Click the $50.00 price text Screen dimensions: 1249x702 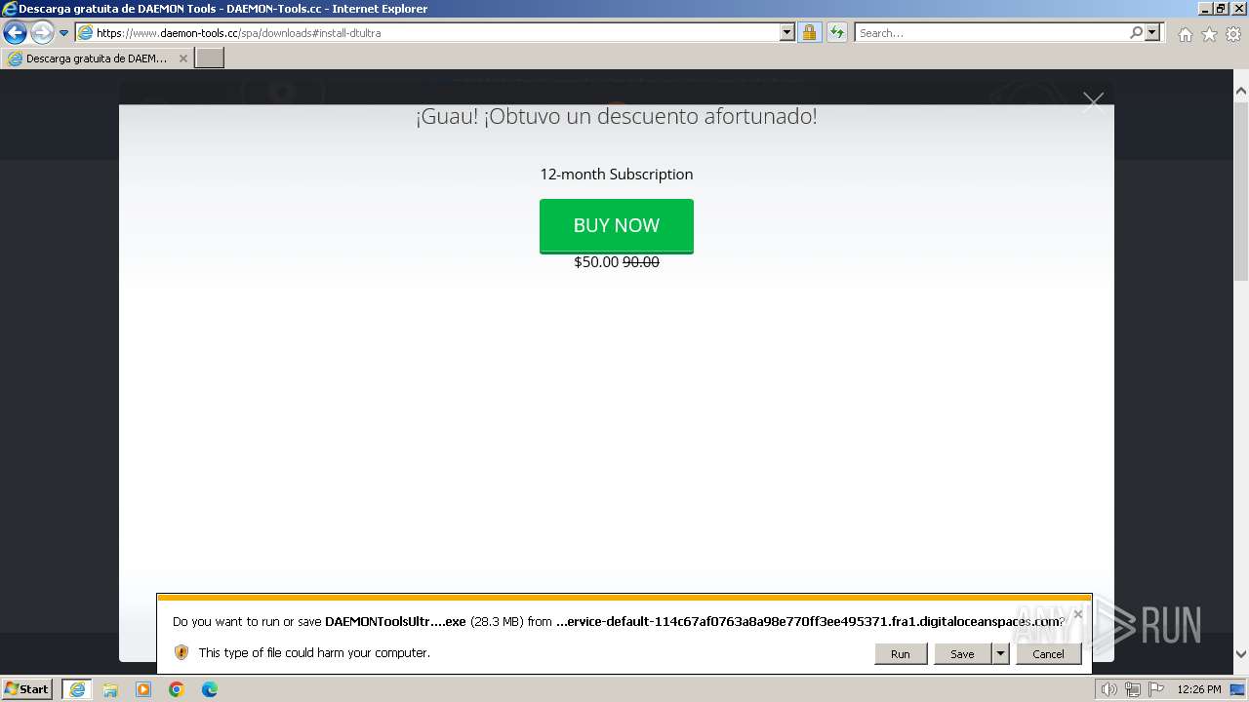point(596,262)
